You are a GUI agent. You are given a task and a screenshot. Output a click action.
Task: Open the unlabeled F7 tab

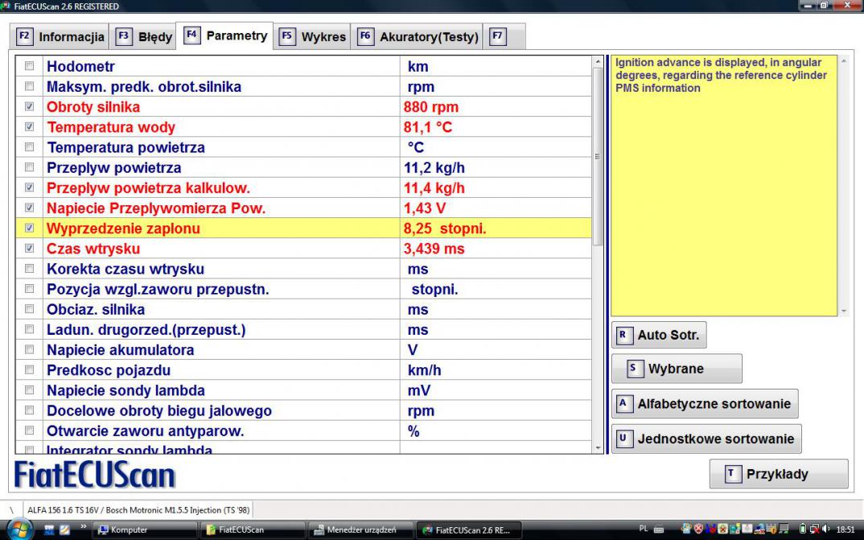pyautogui.click(x=498, y=36)
